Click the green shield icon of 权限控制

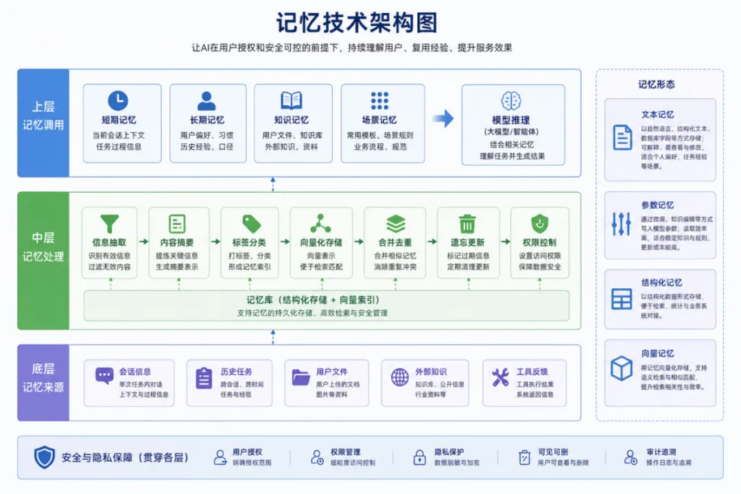point(539,223)
